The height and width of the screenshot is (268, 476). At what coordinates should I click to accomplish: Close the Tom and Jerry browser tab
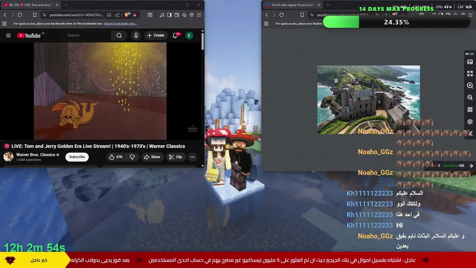click(x=57, y=5)
